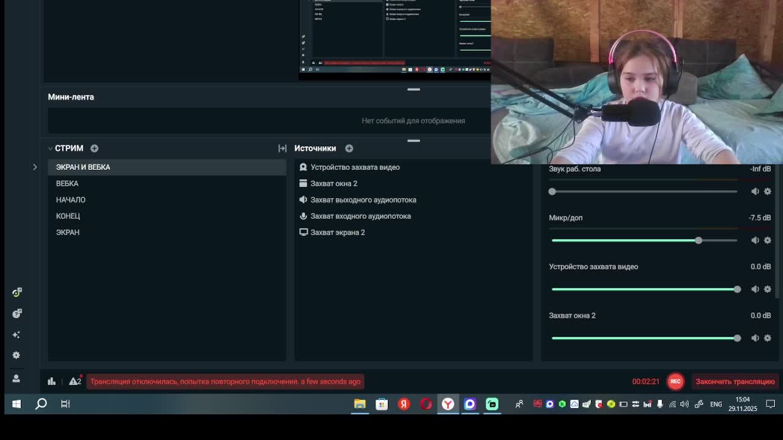Select the ЭКРАН И ВЕБКА scene

(167, 167)
